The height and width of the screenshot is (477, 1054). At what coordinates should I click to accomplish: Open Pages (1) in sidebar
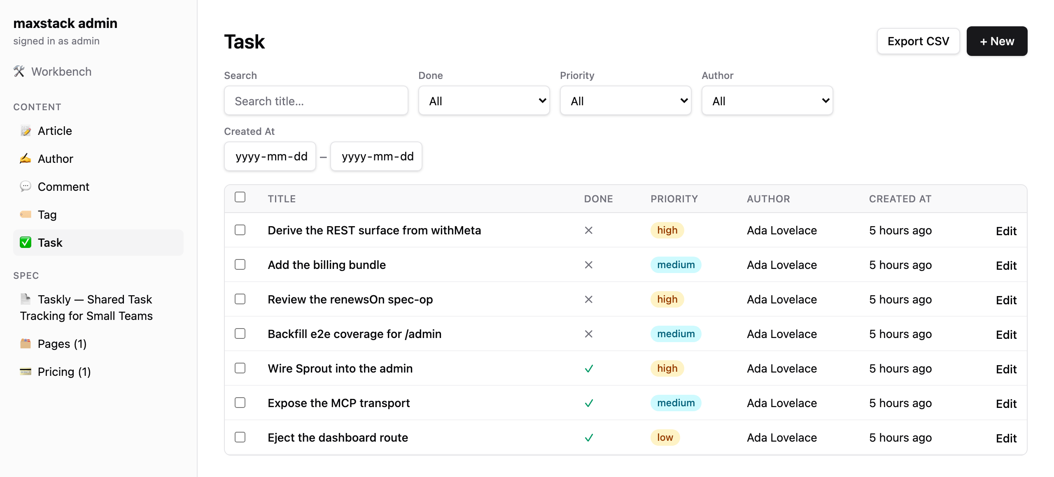click(98, 344)
